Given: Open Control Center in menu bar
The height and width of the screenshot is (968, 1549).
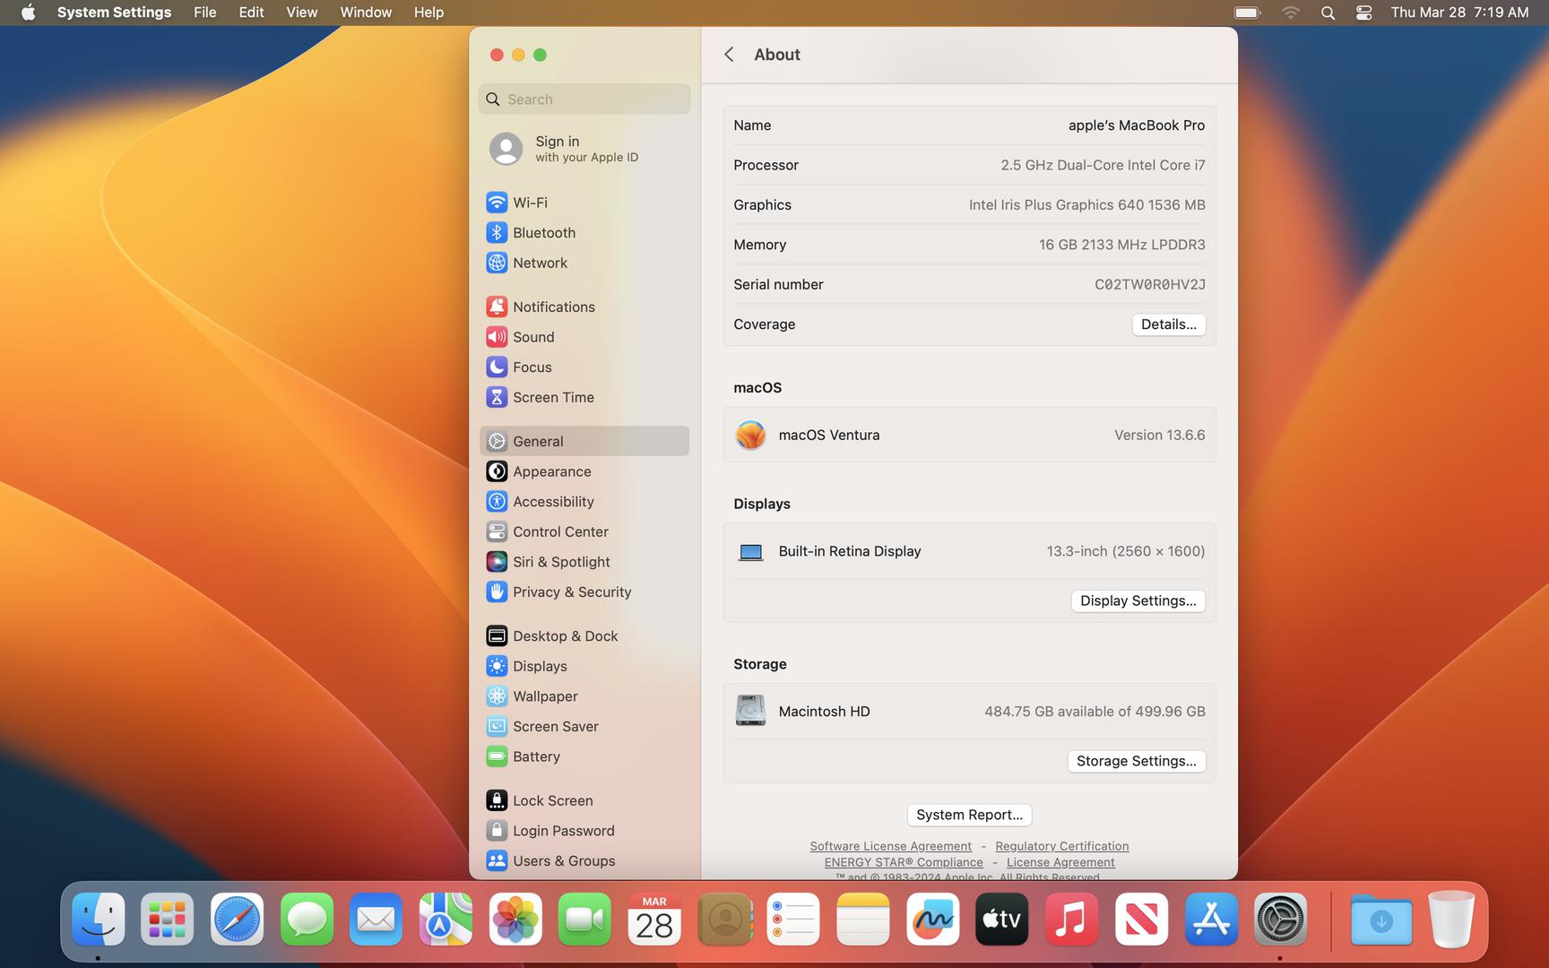Looking at the screenshot, I should pyautogui.click(x=1363, y=13).
